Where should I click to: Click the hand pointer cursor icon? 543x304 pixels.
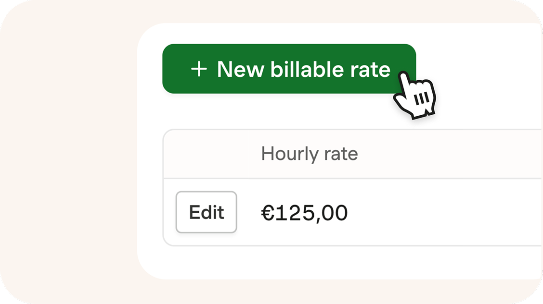coord(414,95)
